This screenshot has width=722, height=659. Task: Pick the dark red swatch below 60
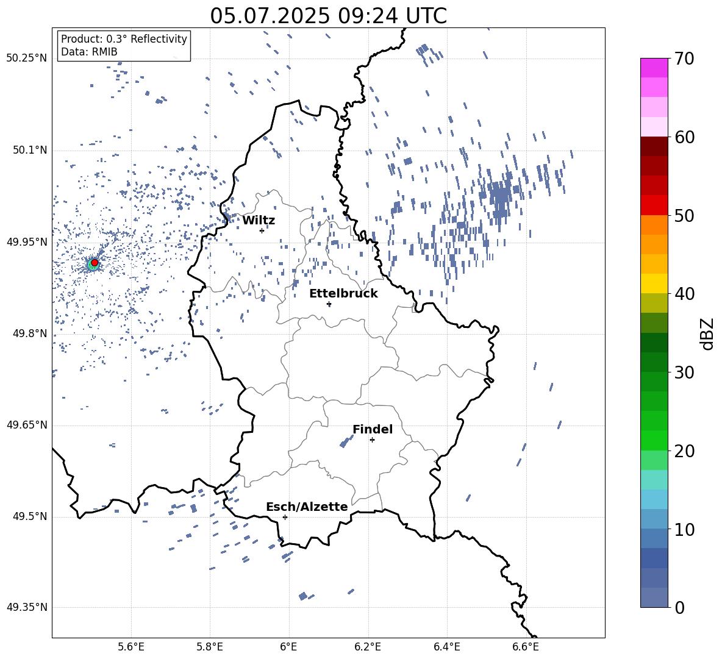coord(654,146)
